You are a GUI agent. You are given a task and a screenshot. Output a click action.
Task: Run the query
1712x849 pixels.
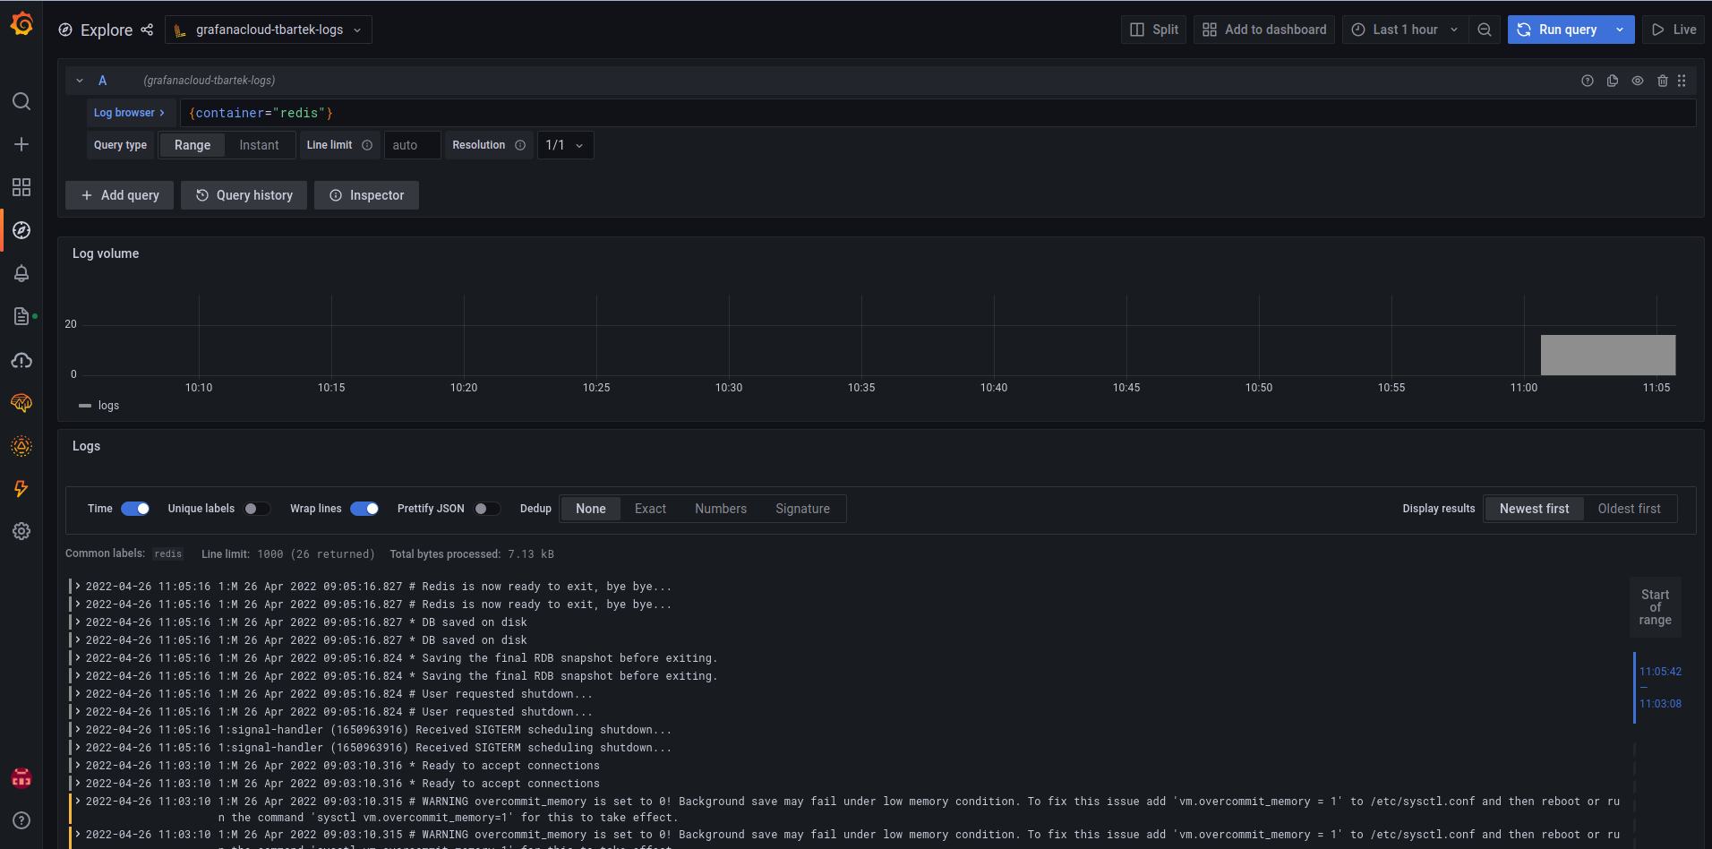pos(1558,30)
